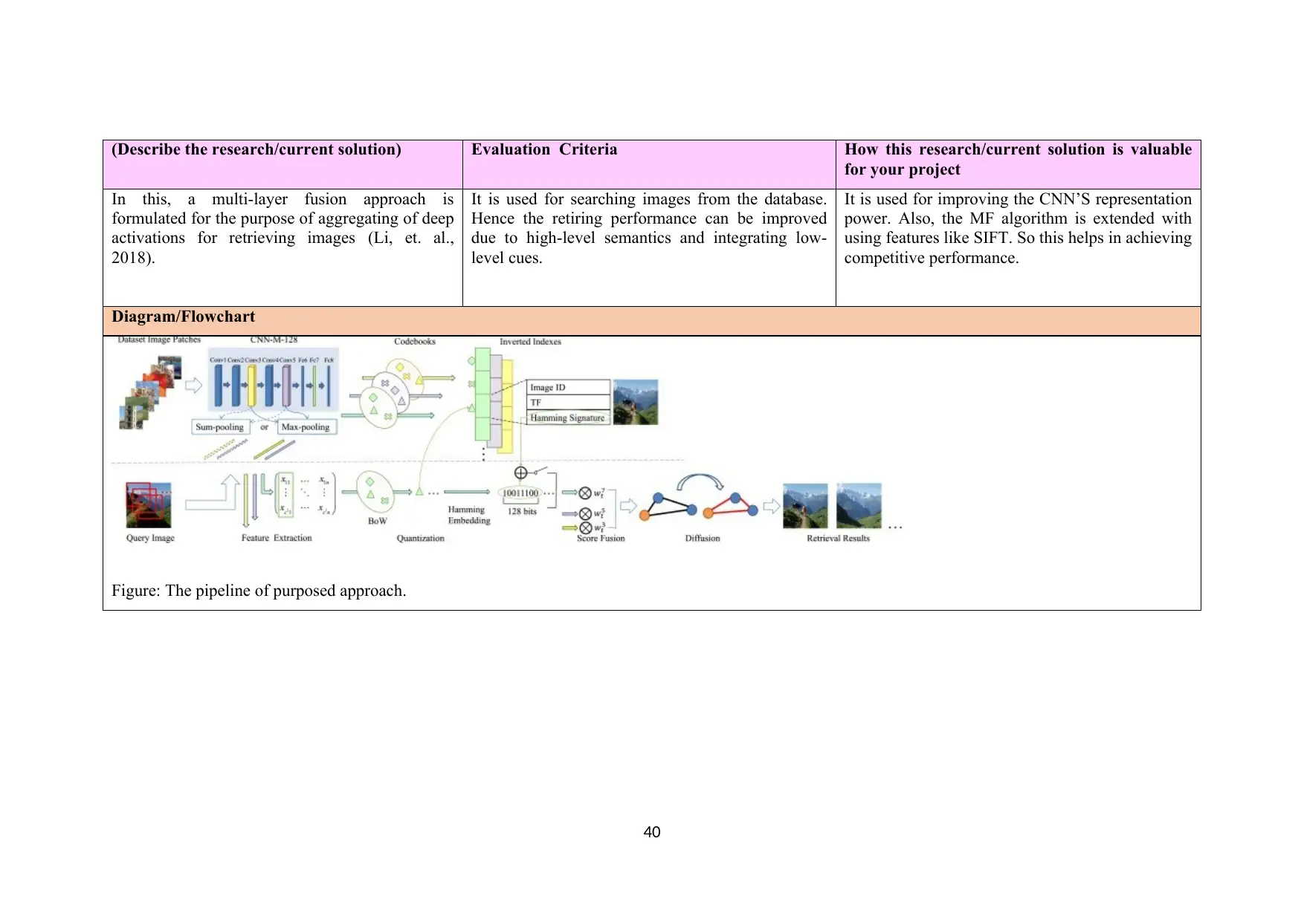Click the "BoW" label
Viewport: 1304px width, 922px height.
[378, 521]
